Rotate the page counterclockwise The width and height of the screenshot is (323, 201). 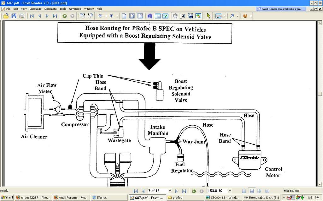[90, 16]
